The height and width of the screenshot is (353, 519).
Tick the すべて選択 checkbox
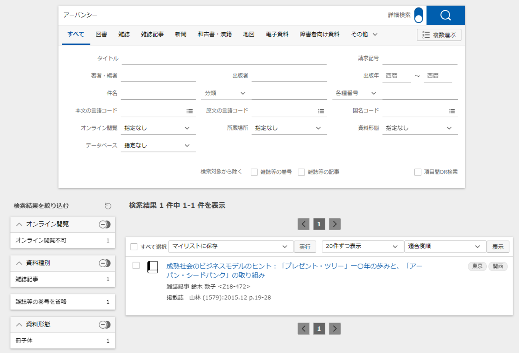click(134, 247)
